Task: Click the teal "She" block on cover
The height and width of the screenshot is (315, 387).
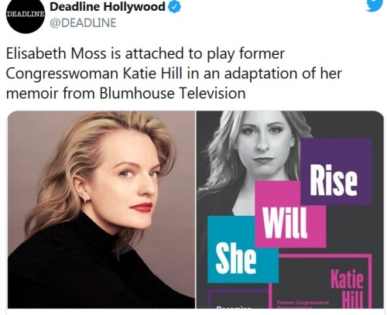Action: coord(242,249)
